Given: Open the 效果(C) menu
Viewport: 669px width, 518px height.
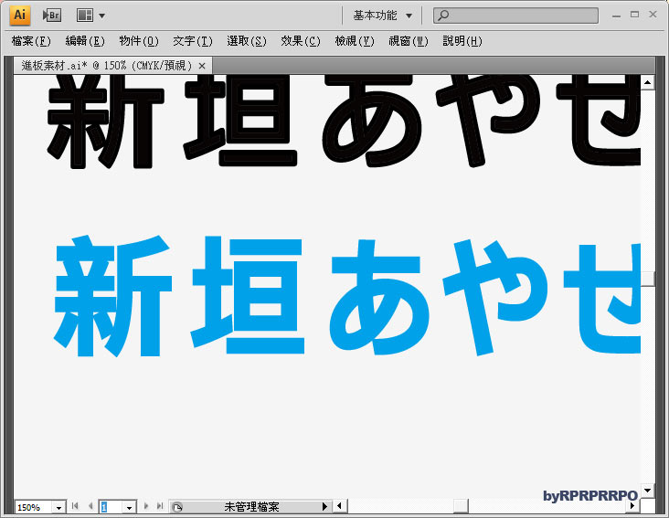Looking at the screenshot, I should coord(301,41).
